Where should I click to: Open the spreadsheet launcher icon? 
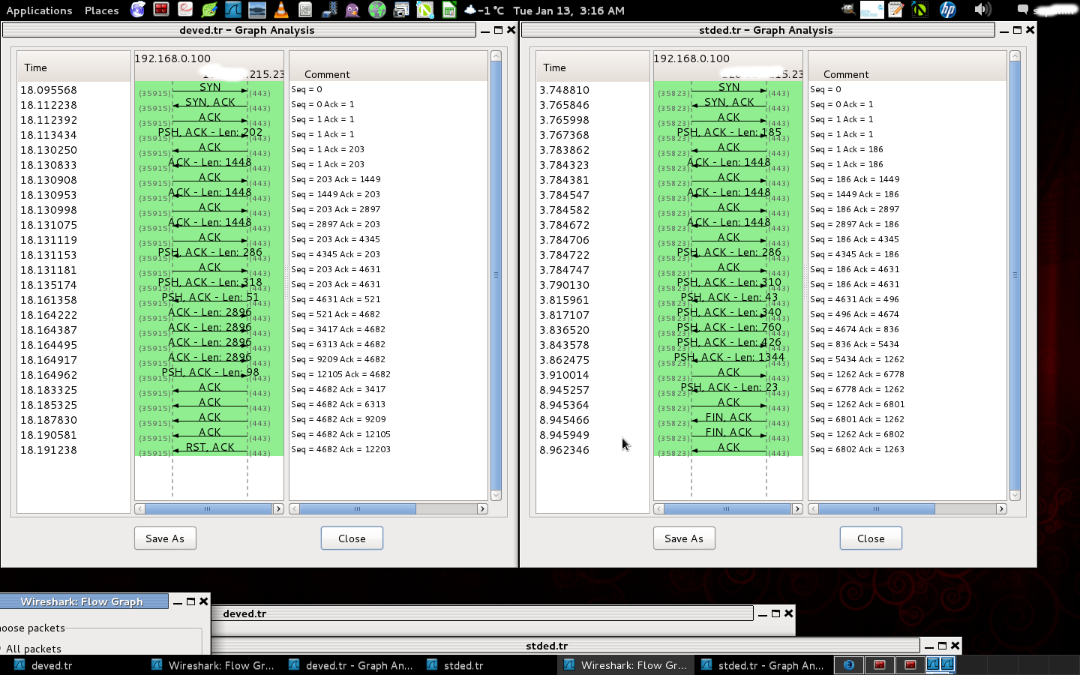[x=449, y=10]
